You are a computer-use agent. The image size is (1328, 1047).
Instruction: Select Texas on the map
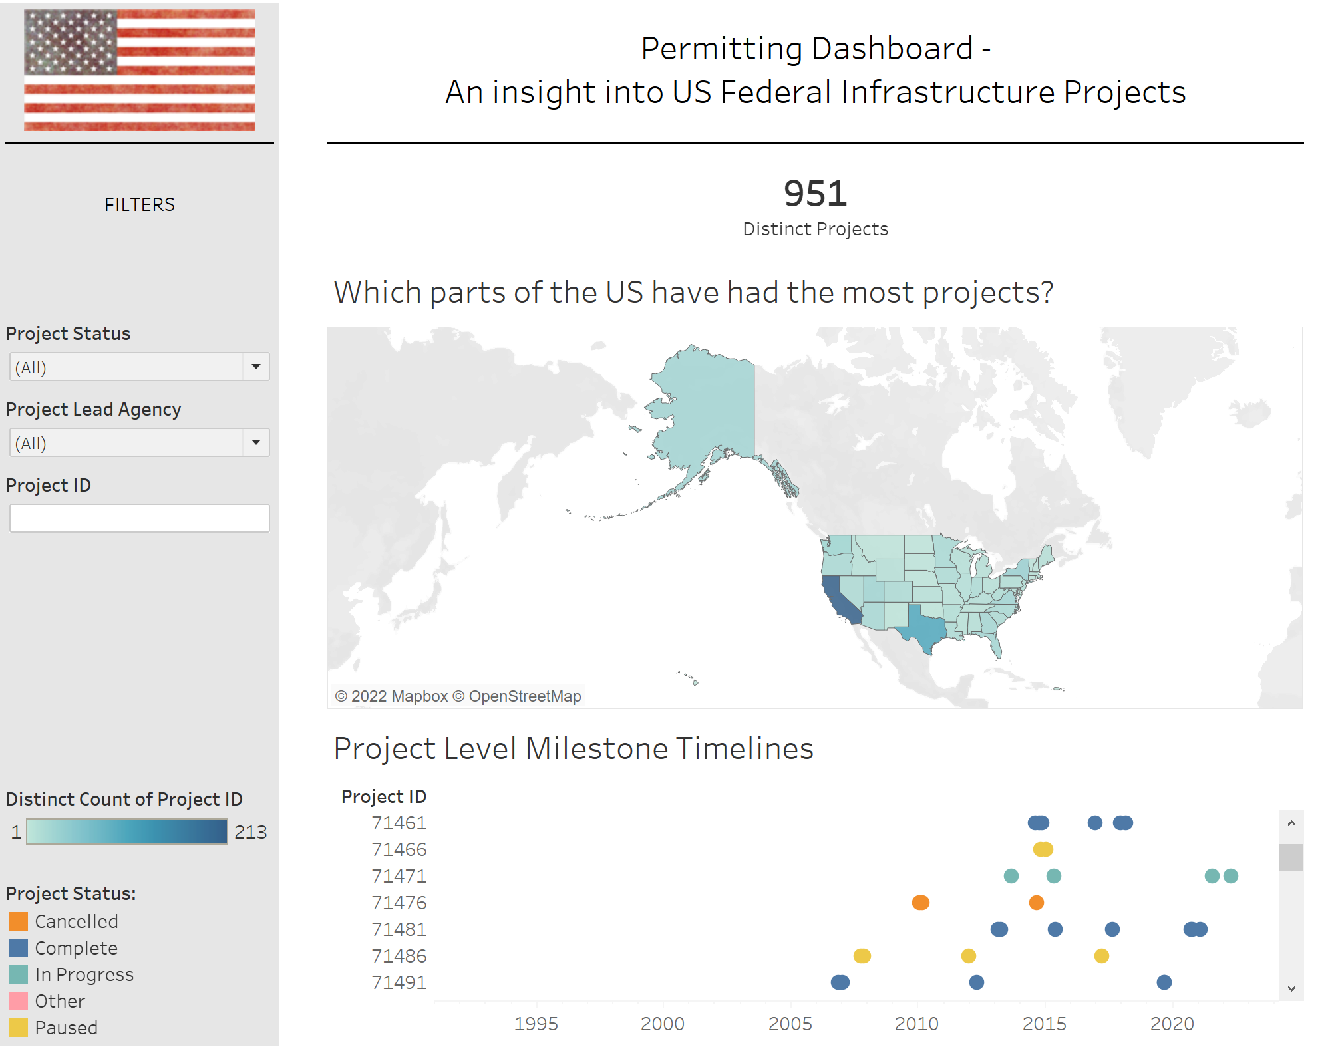(x=923, y=629)
